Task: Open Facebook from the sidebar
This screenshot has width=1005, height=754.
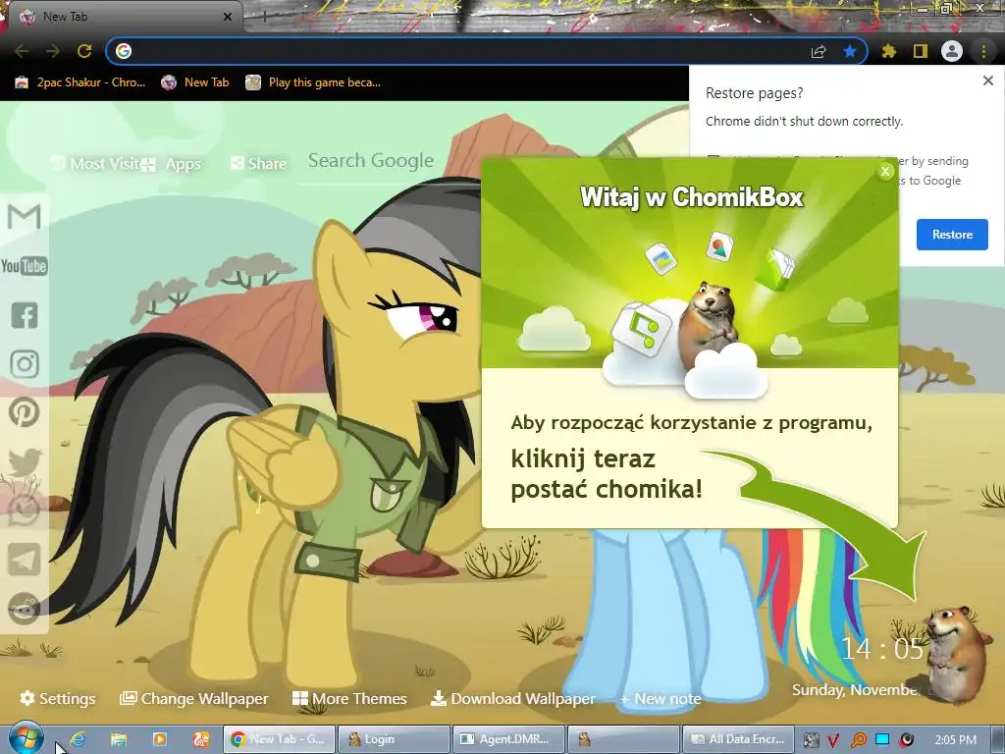Action: click(25, 315)
